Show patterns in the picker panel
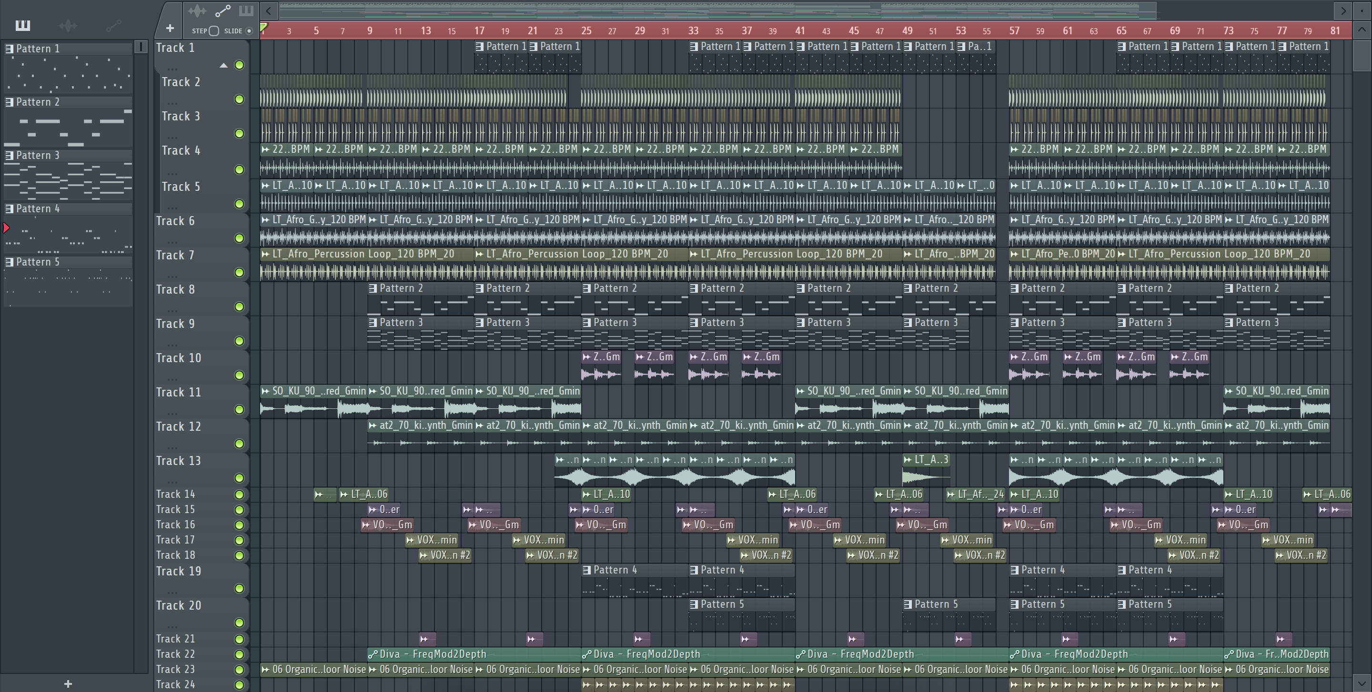This screenshot has width=1372, height=692. (x=22, y=25)
